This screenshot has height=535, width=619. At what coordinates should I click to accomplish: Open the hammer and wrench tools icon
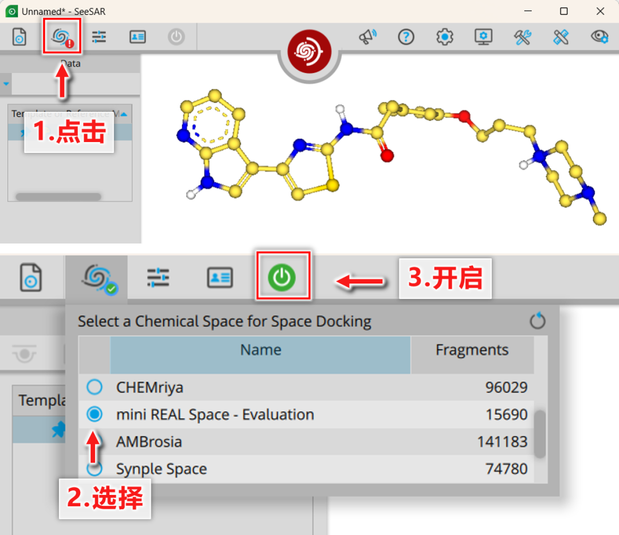point(522,37)
